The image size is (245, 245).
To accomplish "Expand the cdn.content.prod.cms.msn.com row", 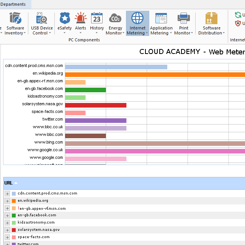I will pos(7,194).
